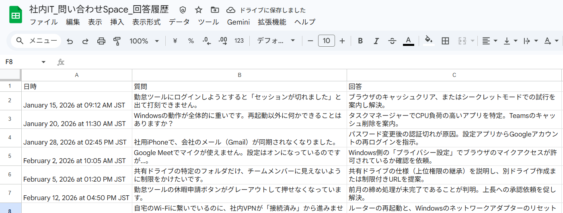Toggle bold formatting
Image resolution: width=563 pixels, height=213 pixels.
click(360, 41)
